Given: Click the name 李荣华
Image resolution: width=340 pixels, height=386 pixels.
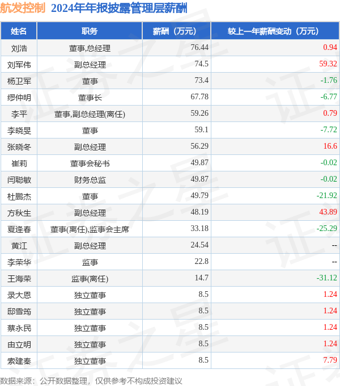Looking at the screenshot, I should 19,262.
